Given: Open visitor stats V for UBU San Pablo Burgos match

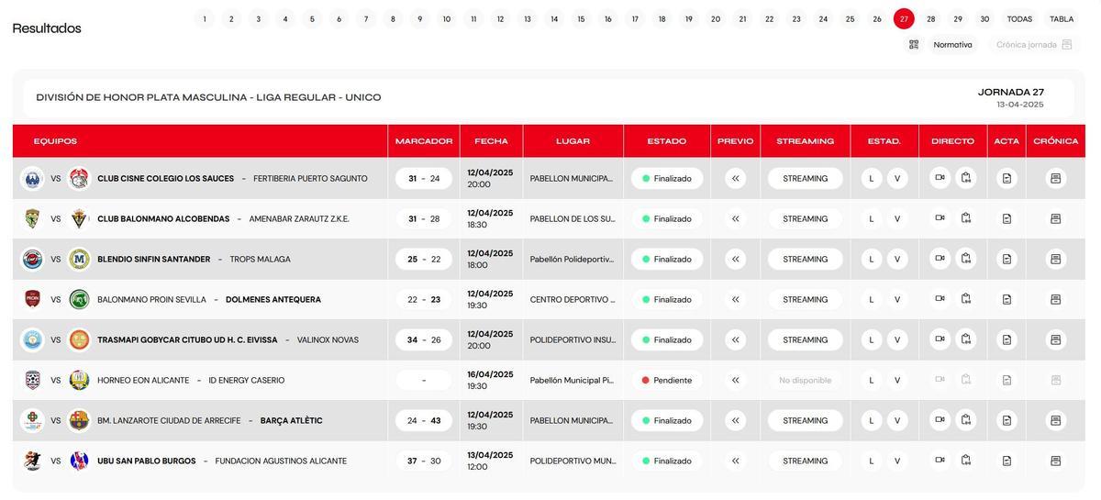Looking at the screenshot, I should pyautogui.click(x=897, y=461).
